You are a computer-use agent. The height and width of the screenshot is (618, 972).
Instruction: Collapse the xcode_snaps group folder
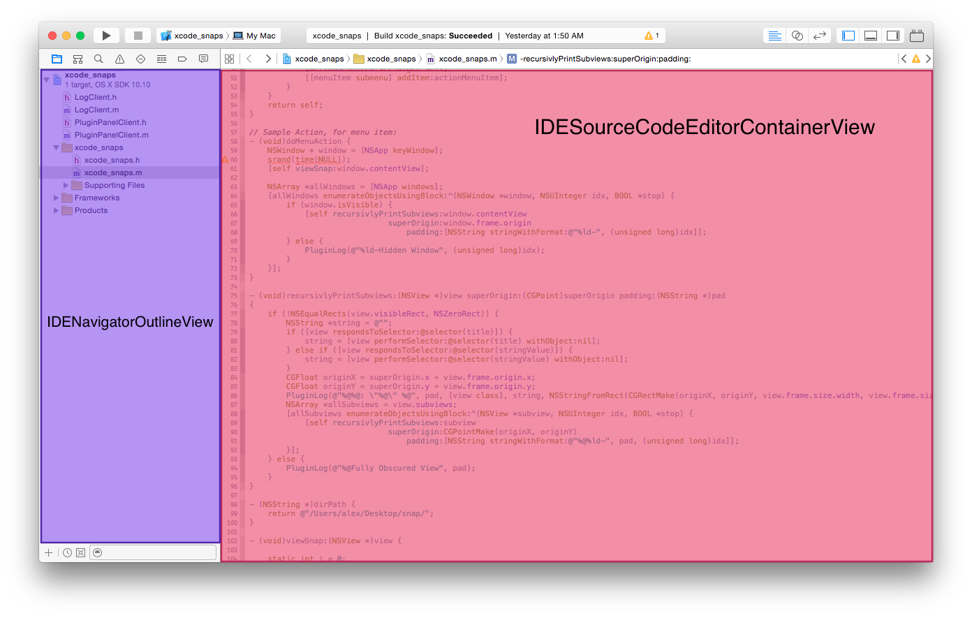(x=57, y=147)
